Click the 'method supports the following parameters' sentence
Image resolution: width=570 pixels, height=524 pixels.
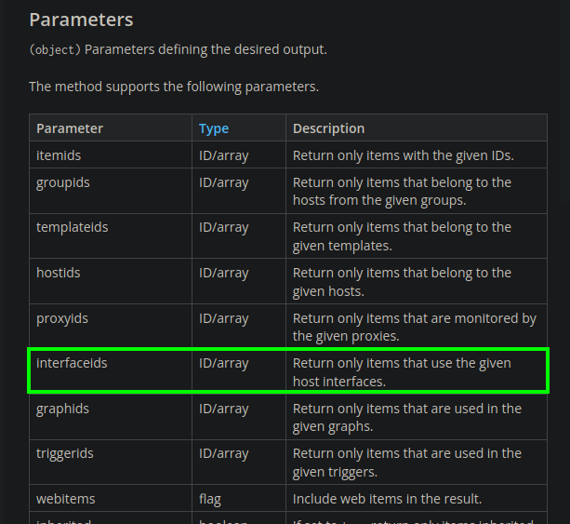pyautogui.click(x=174, y=87)
